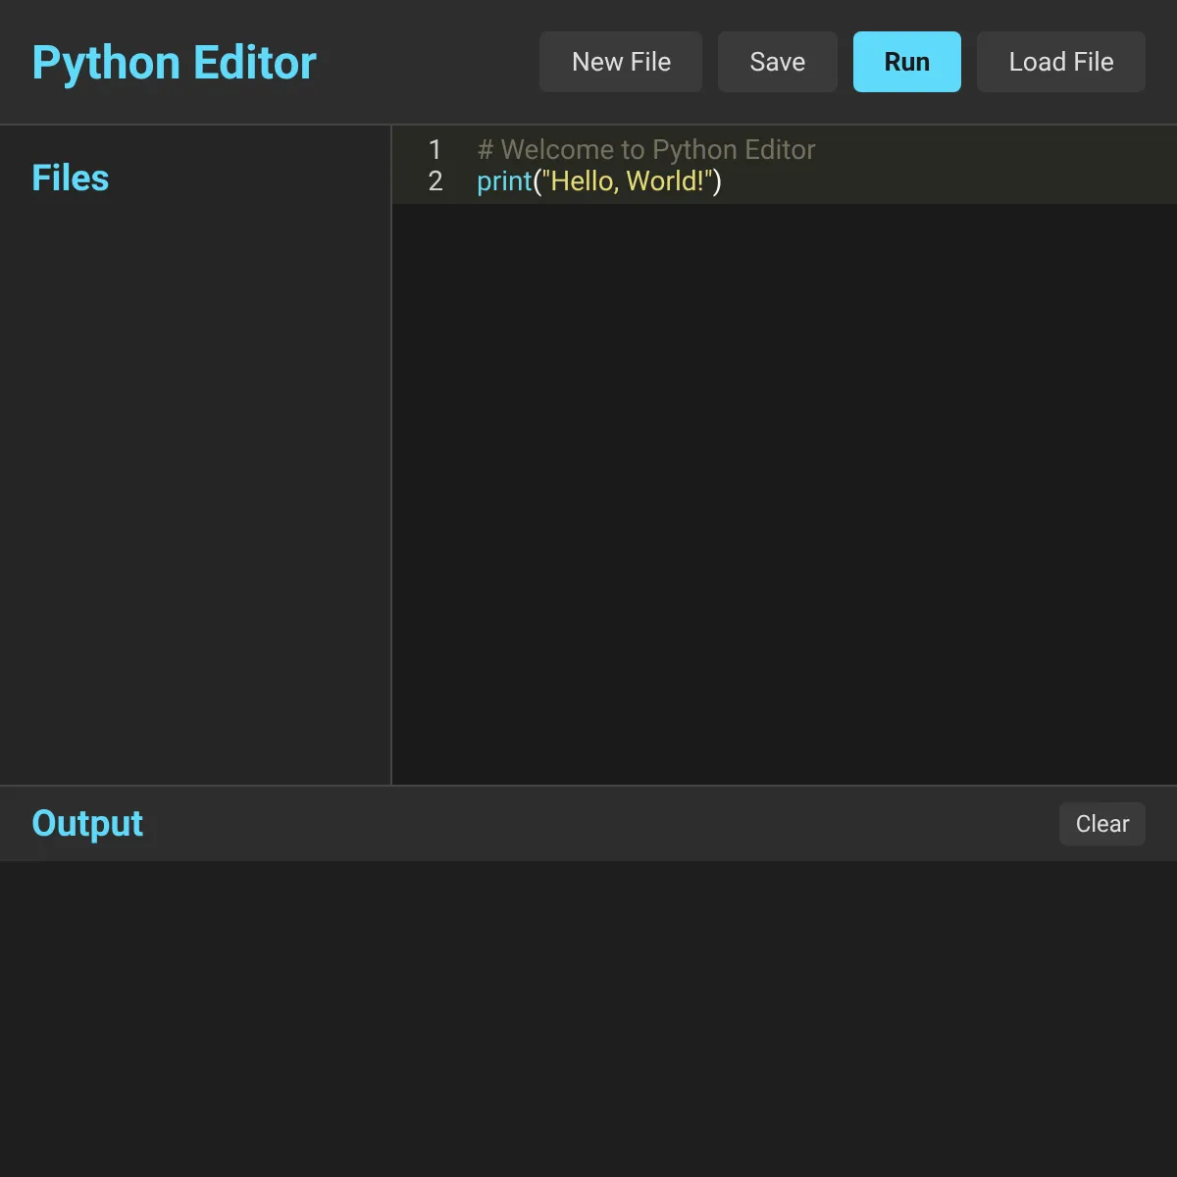Image resolution: width=1177 pixels, height=1177 pixels.
Task: Click the Output panel heading
Action: [87, 824]
